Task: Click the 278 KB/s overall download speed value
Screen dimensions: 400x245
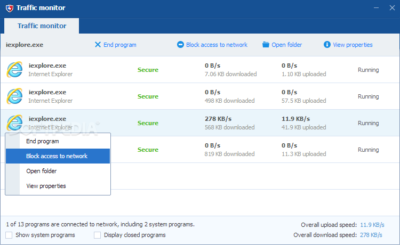Action: pos(371,235)
